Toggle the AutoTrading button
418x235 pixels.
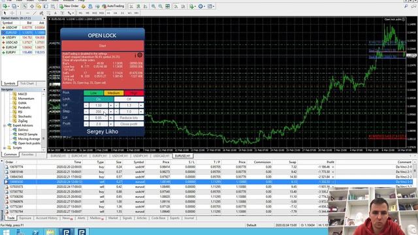point(113,6)
